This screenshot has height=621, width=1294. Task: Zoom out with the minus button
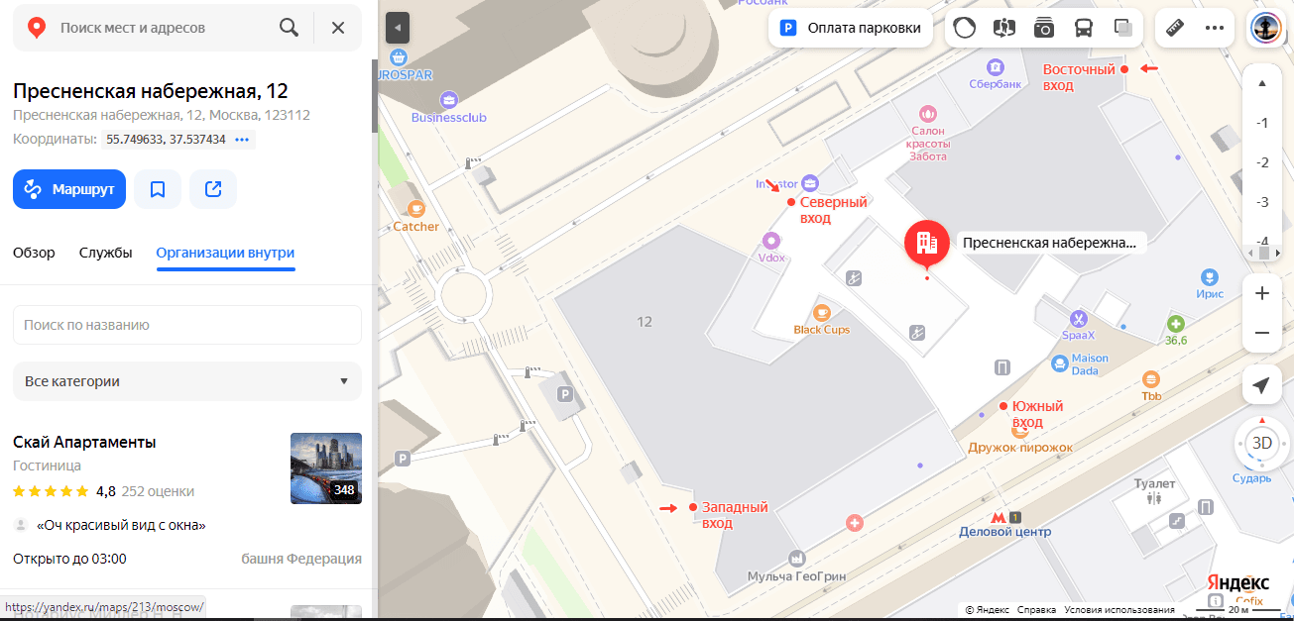click(1261, 333)
